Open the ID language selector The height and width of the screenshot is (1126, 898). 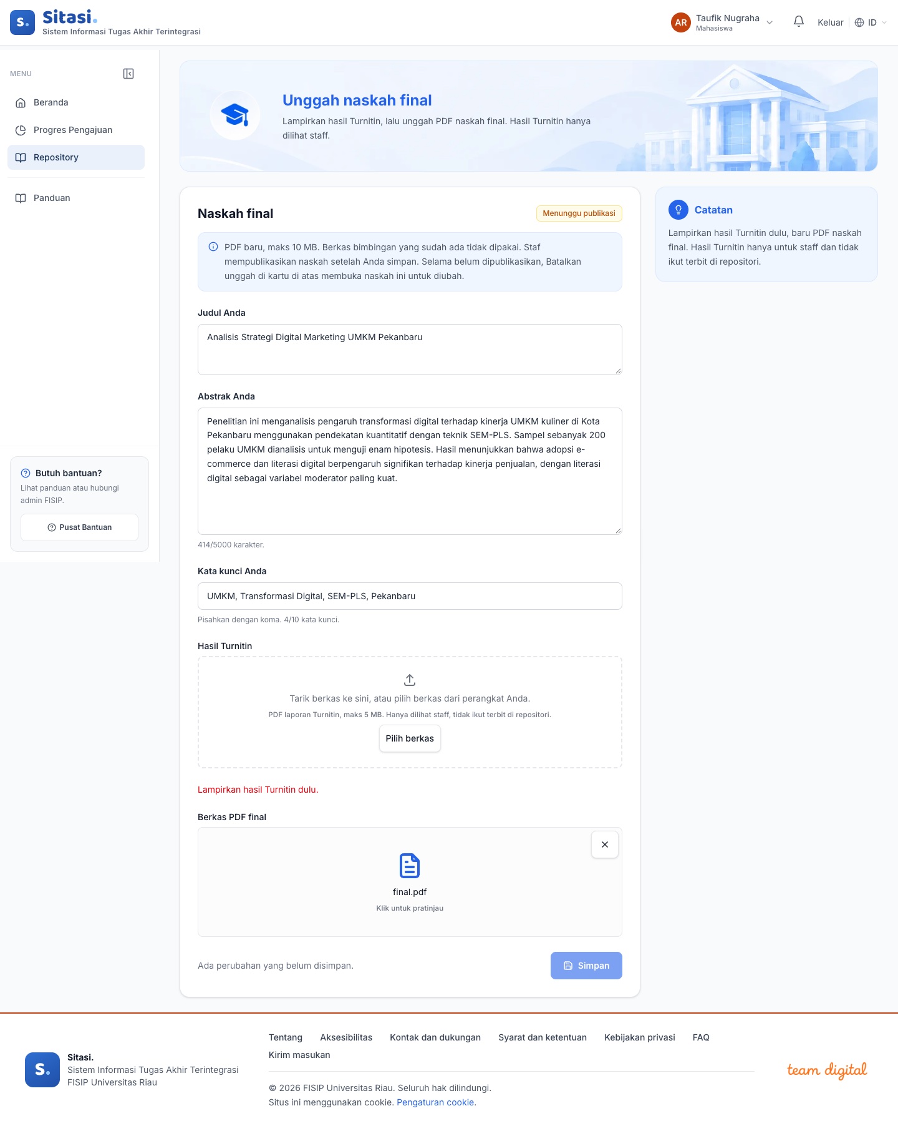point(871,22)
